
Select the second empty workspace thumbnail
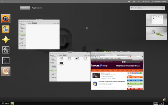(156, 34)
